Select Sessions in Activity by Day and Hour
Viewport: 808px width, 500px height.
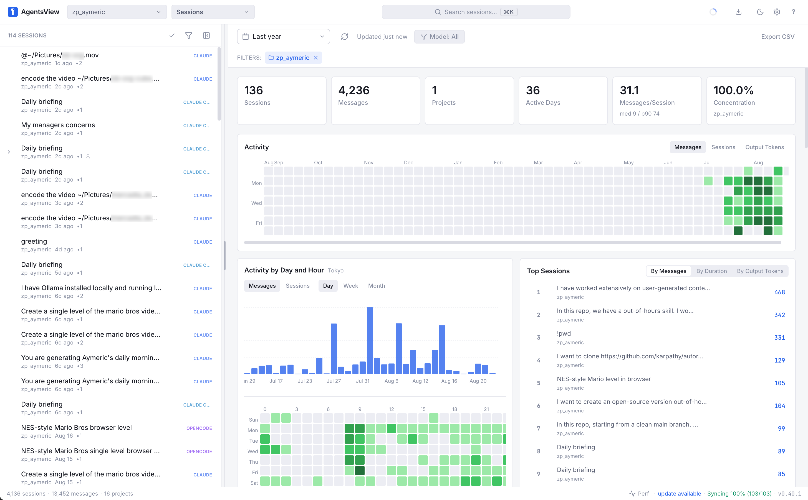coord(297,286)
